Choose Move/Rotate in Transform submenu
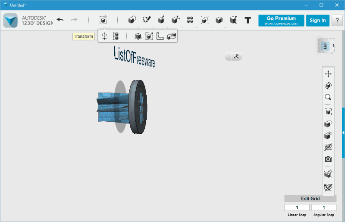 [104, 36]
